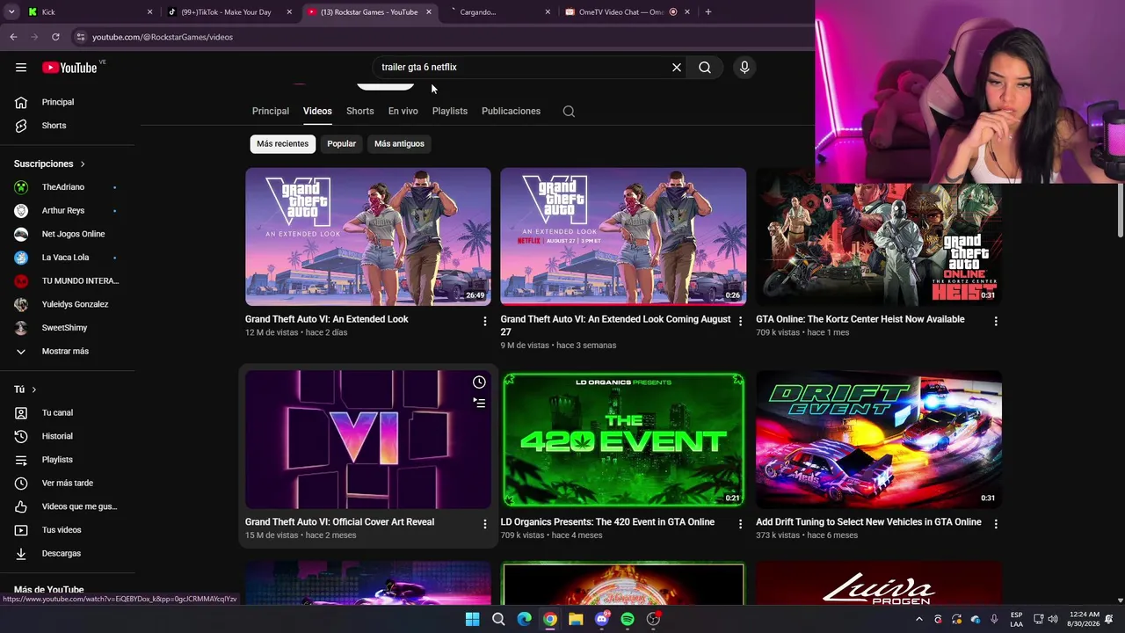The image size is (1125, 633).
Task: Go back with the browser back arrow
Action: 13,37
